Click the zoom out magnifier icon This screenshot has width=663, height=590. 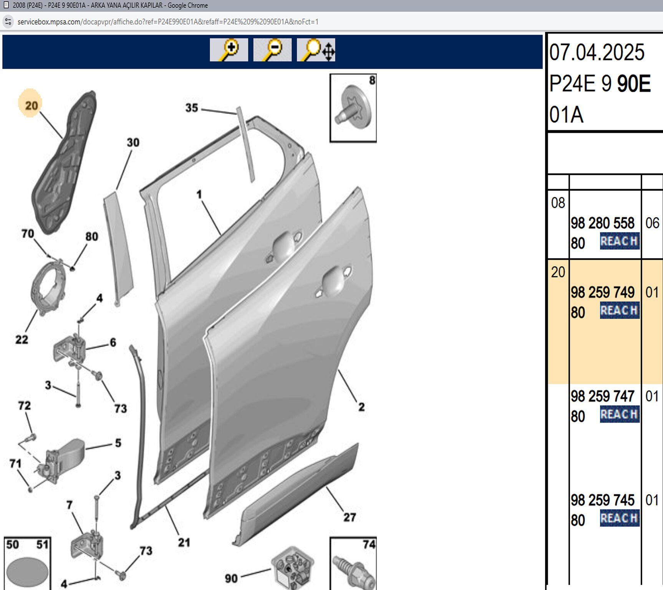pyautogui.click(x=272, y=50)
